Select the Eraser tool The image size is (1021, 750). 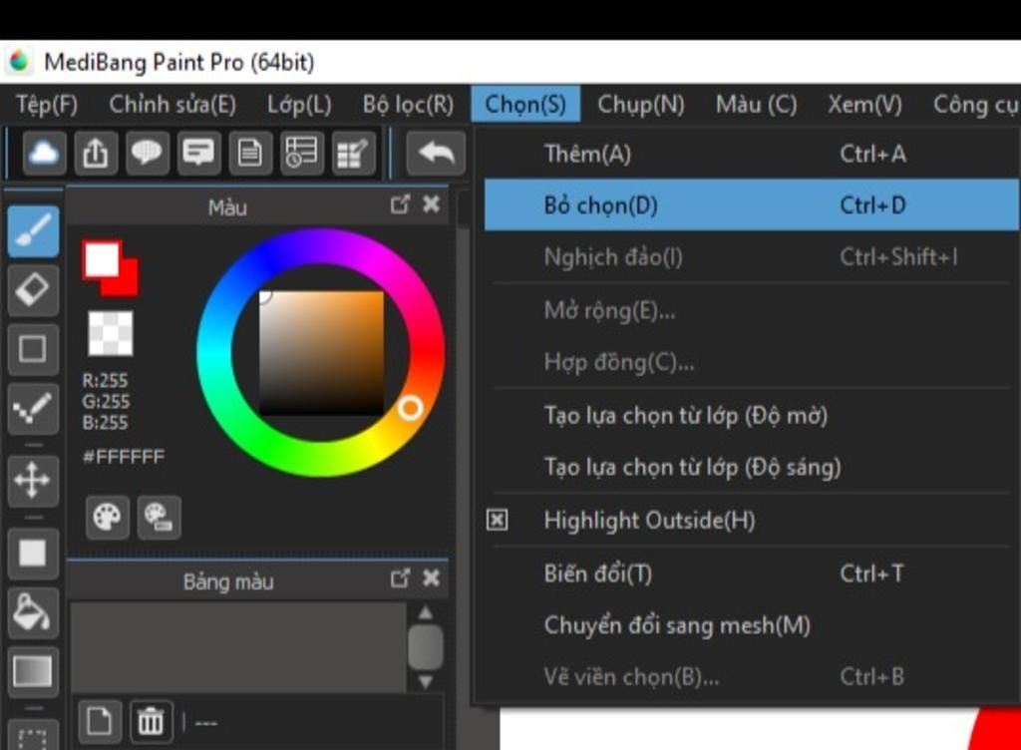click(x=33, y=289)
